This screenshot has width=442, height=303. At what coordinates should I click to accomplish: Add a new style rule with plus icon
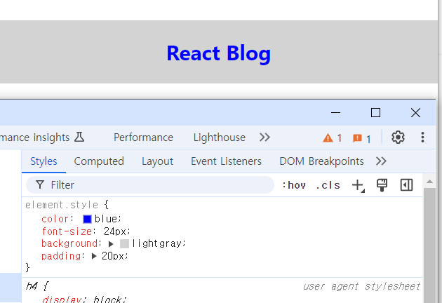[358, 185]
